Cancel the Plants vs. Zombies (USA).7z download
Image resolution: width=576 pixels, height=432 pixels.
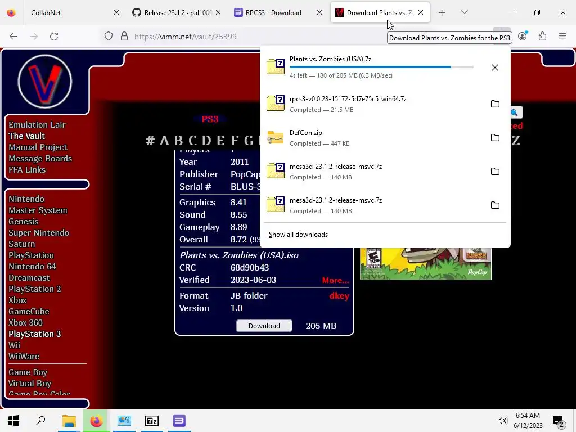(495, 67)
